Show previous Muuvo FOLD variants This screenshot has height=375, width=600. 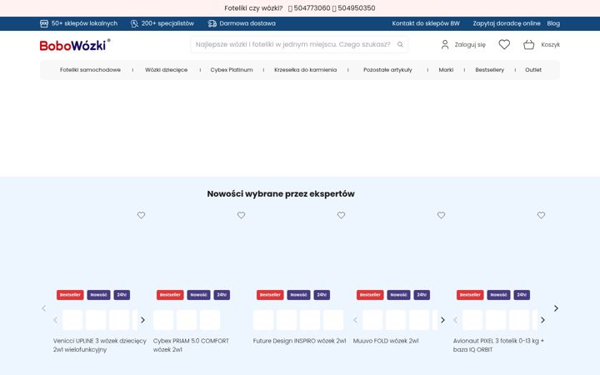(356, 320)
